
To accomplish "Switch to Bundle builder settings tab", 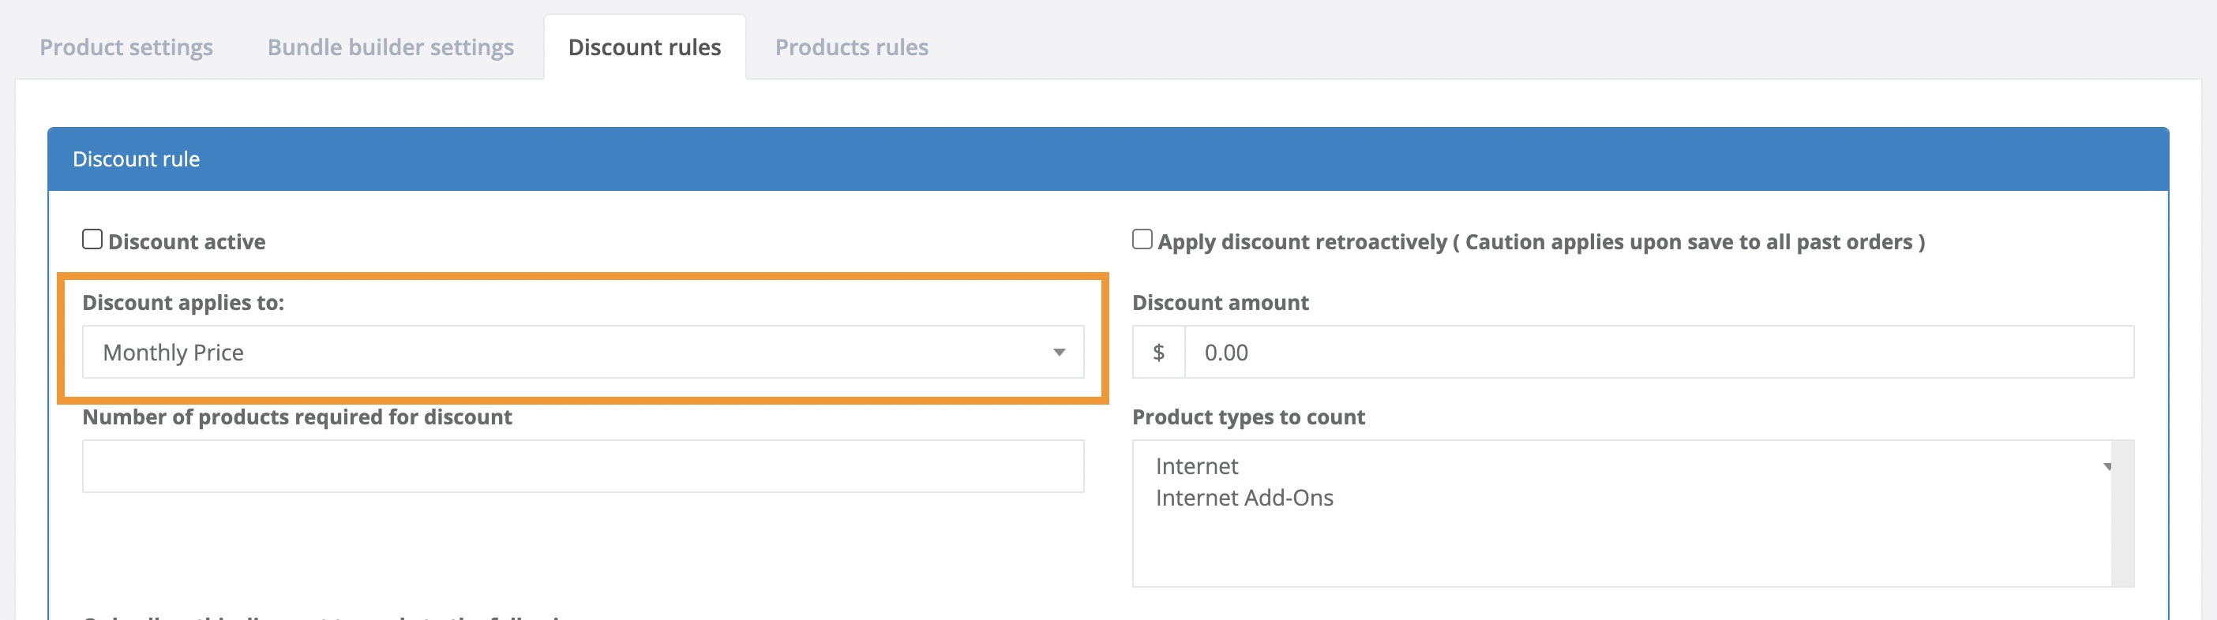I will pyautogui.click(x=390, y=47).
